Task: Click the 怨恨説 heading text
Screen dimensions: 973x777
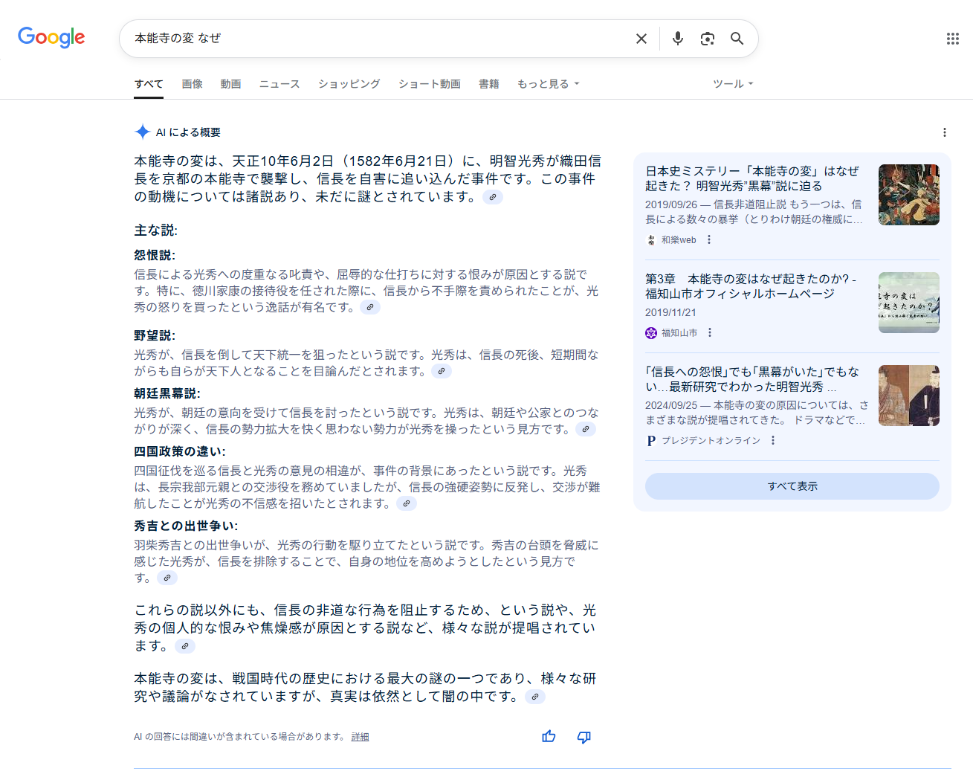Action: 155,255
